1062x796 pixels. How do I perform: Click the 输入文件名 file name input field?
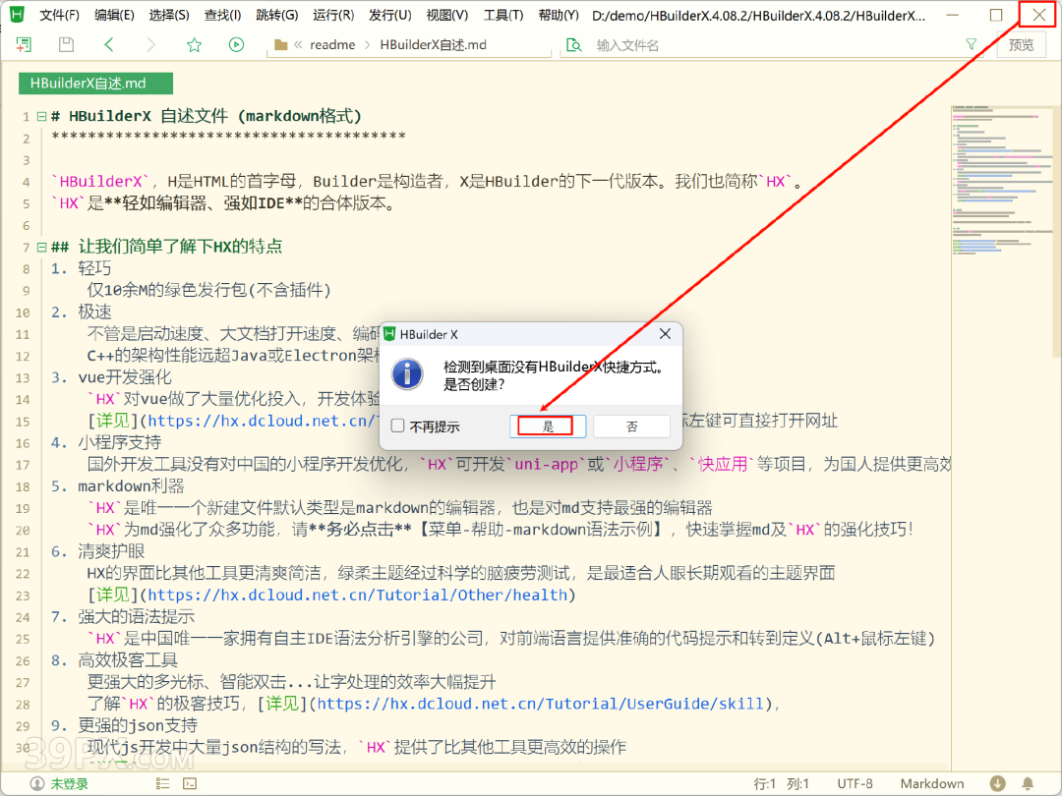pos(772,44)
